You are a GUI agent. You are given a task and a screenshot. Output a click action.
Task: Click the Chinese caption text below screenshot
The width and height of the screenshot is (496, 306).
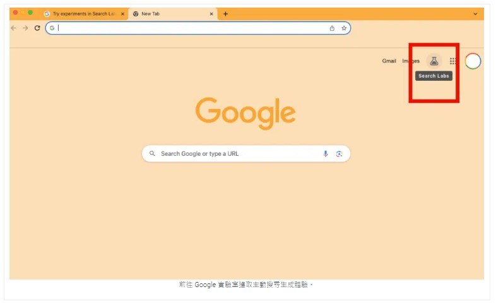(x=246, y=285)
